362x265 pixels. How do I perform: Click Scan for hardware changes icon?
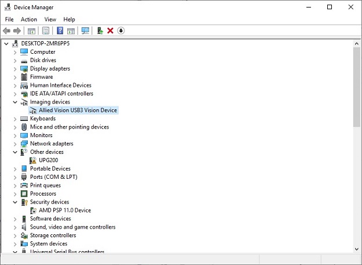pyautogui.click(x=86, y=31)
